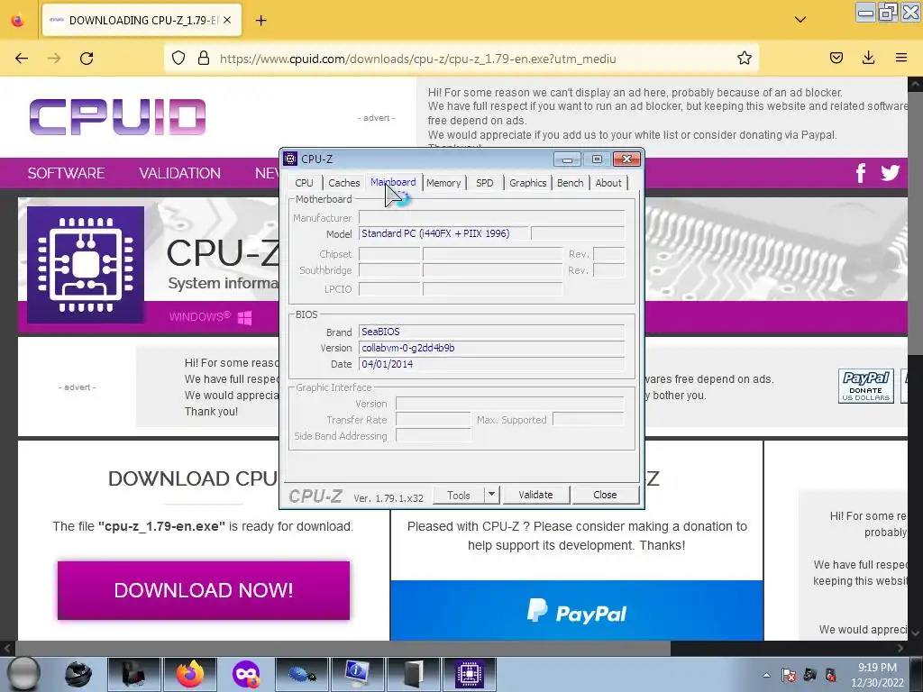The width and height of the screenshot is (923, 692).
Task: Select the Memory tab in CPU-Z
Action: 443,183
